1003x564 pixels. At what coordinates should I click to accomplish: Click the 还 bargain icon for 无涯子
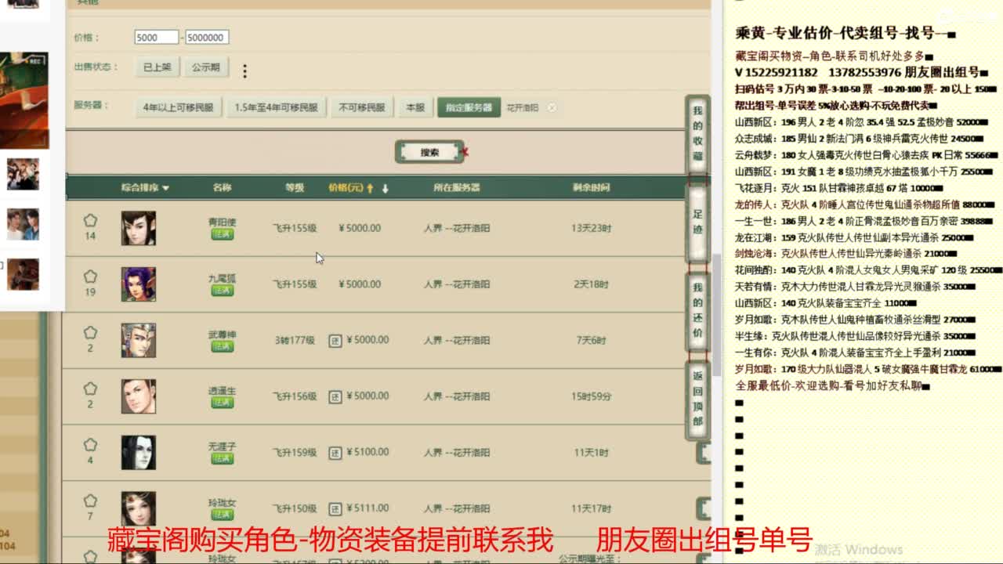[x=335, y=453]
